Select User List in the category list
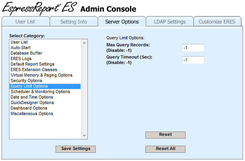The image size is (245, 161). point(45,42)
